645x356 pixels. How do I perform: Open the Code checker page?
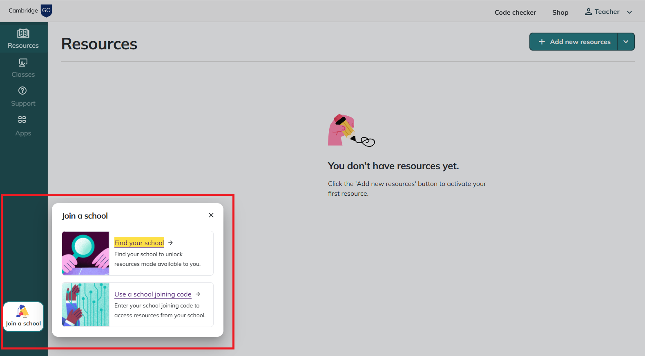[x=515, y=12]
